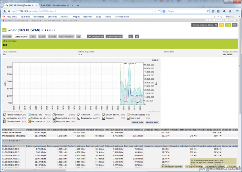Open the PRTG help question mark icon
Screen dimensions: 242x172
pyautogui.click(x=218, y=17)
